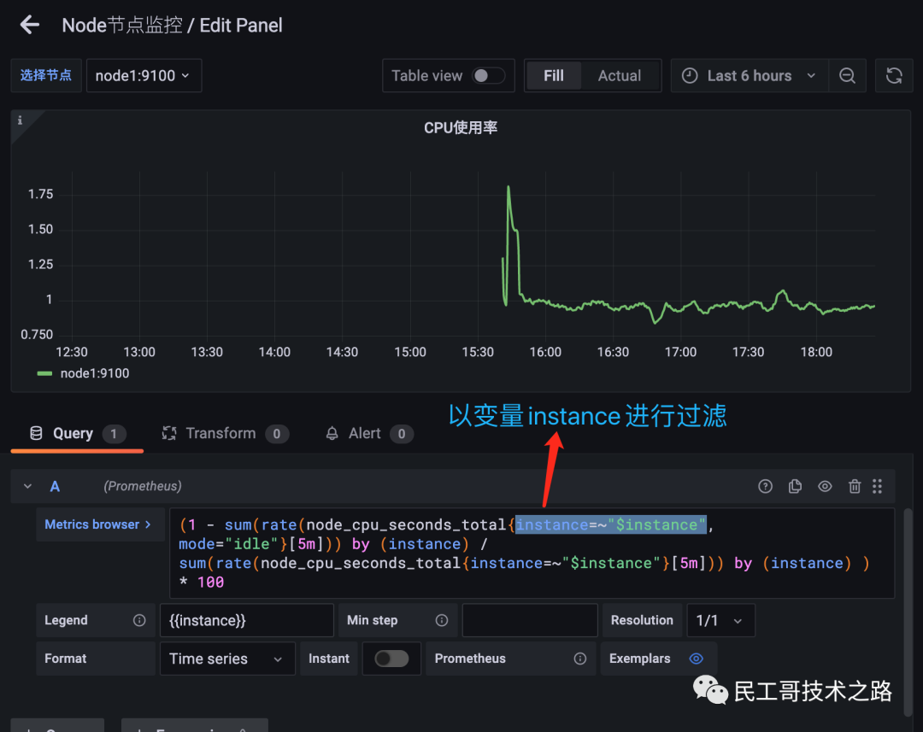Click the clock icon in time picker
The image size is (923, 732).
tap(690, 75)
